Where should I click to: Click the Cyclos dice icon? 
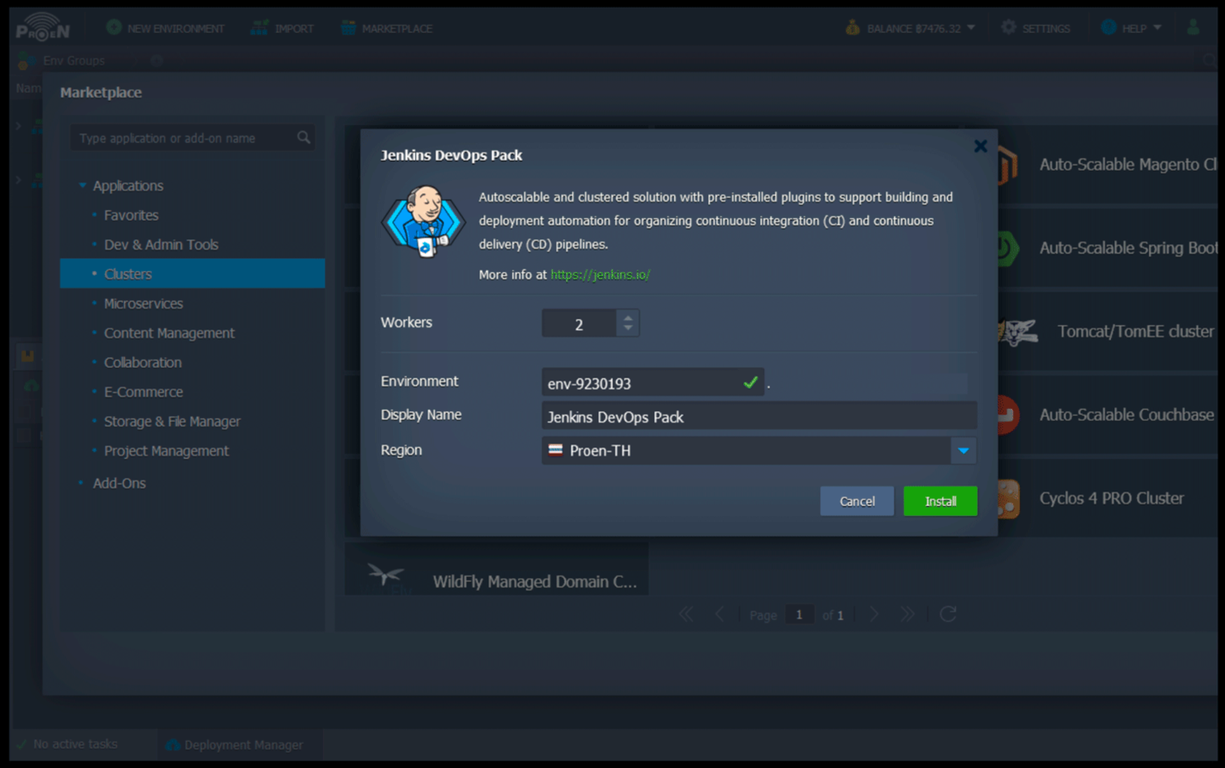[x=1008, y=499]
